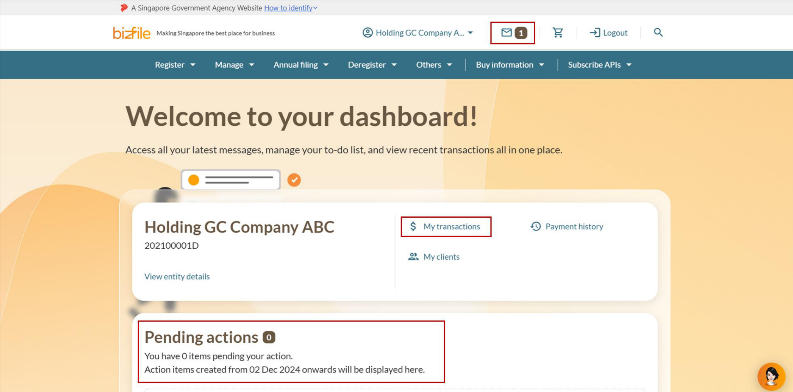Select the entity number 202100001D text
The height and width of the screenshot is (392, 793).
click(171, 245)
